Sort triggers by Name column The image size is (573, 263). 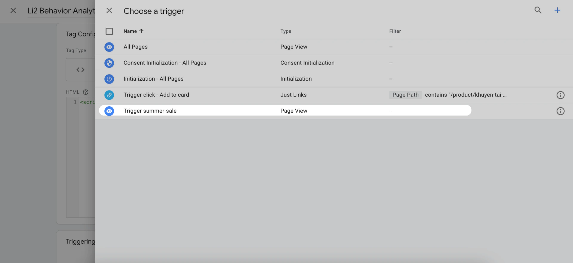point(133,31)
